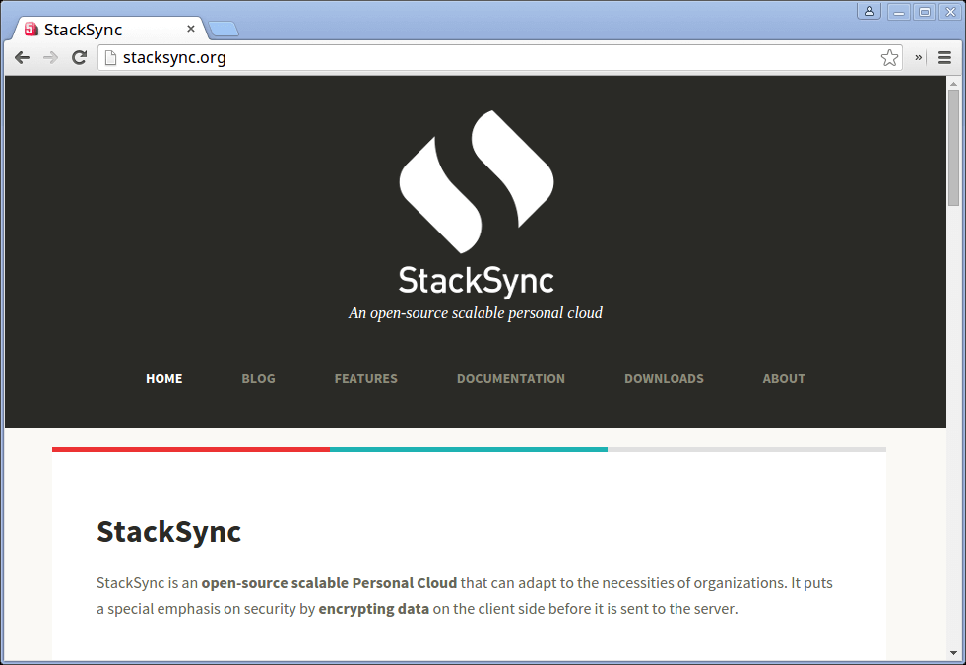The height and width of the screenshot is (665, 966).
Task: Close the StackSync tab
Action: coord(191,29)
